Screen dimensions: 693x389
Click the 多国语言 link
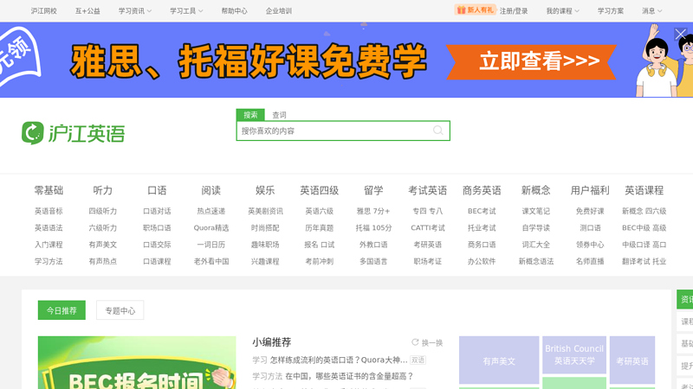(373, 262)
